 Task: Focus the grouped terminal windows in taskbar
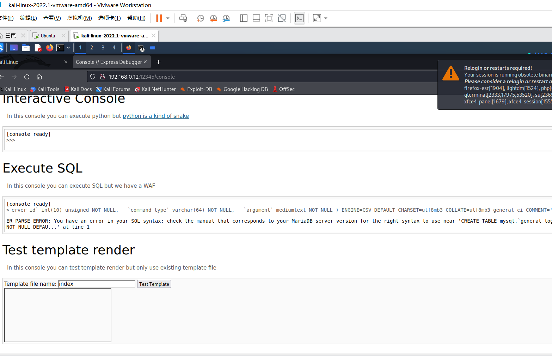[141, 48]
